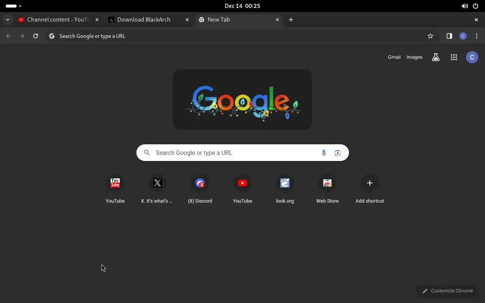Image resolution: width=485 pixels, height=303 pixels.
Task: Open GNOME Activities overview
Action: point(13,6)
